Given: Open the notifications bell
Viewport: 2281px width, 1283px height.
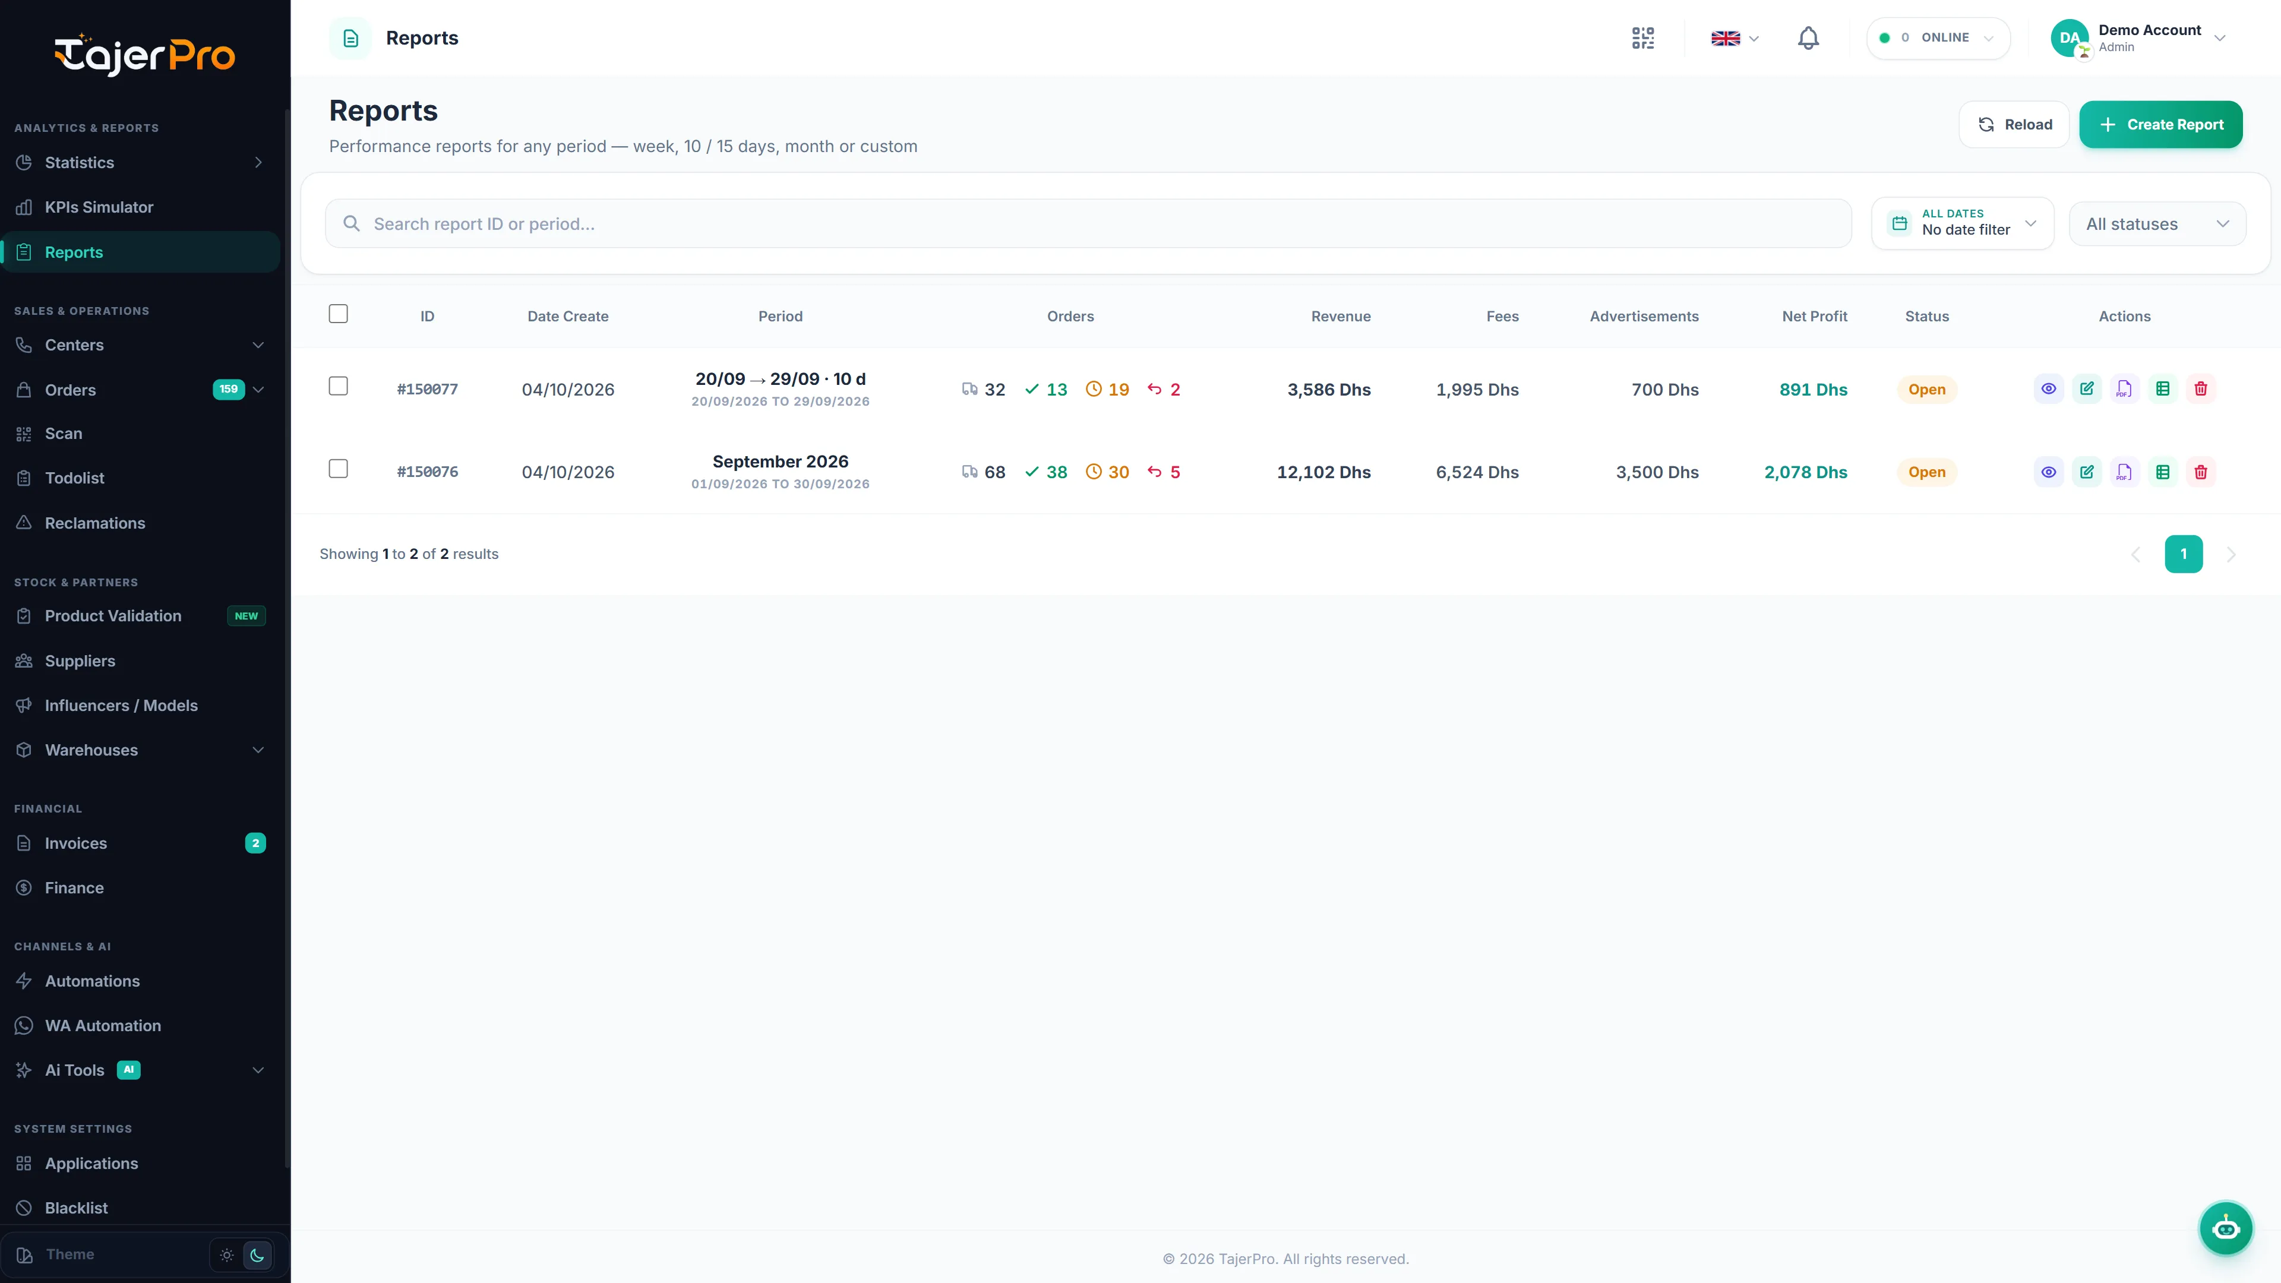Looking at the screenshot, I should 1808,38.
